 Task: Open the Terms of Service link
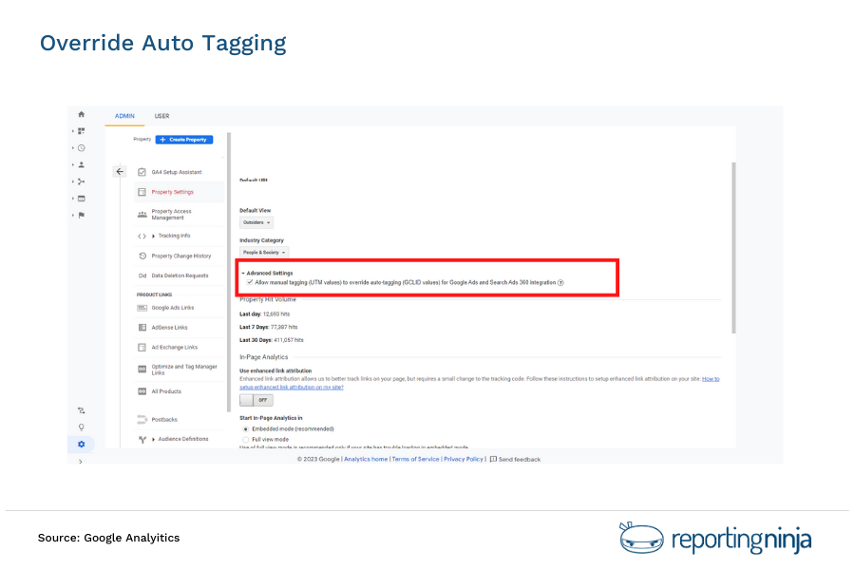point(415,459)
